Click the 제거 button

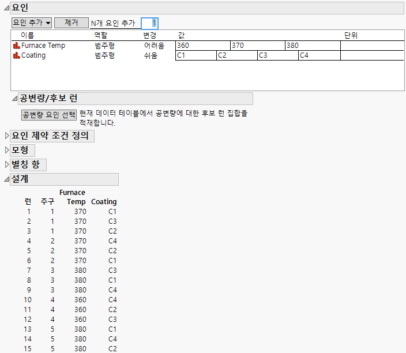coord(72,23)
